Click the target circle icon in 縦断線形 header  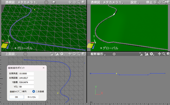pyautogui.click(x=114, y=54)
